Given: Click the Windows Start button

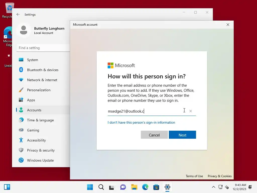Looking at the screenshot, I should pos(90,187).
